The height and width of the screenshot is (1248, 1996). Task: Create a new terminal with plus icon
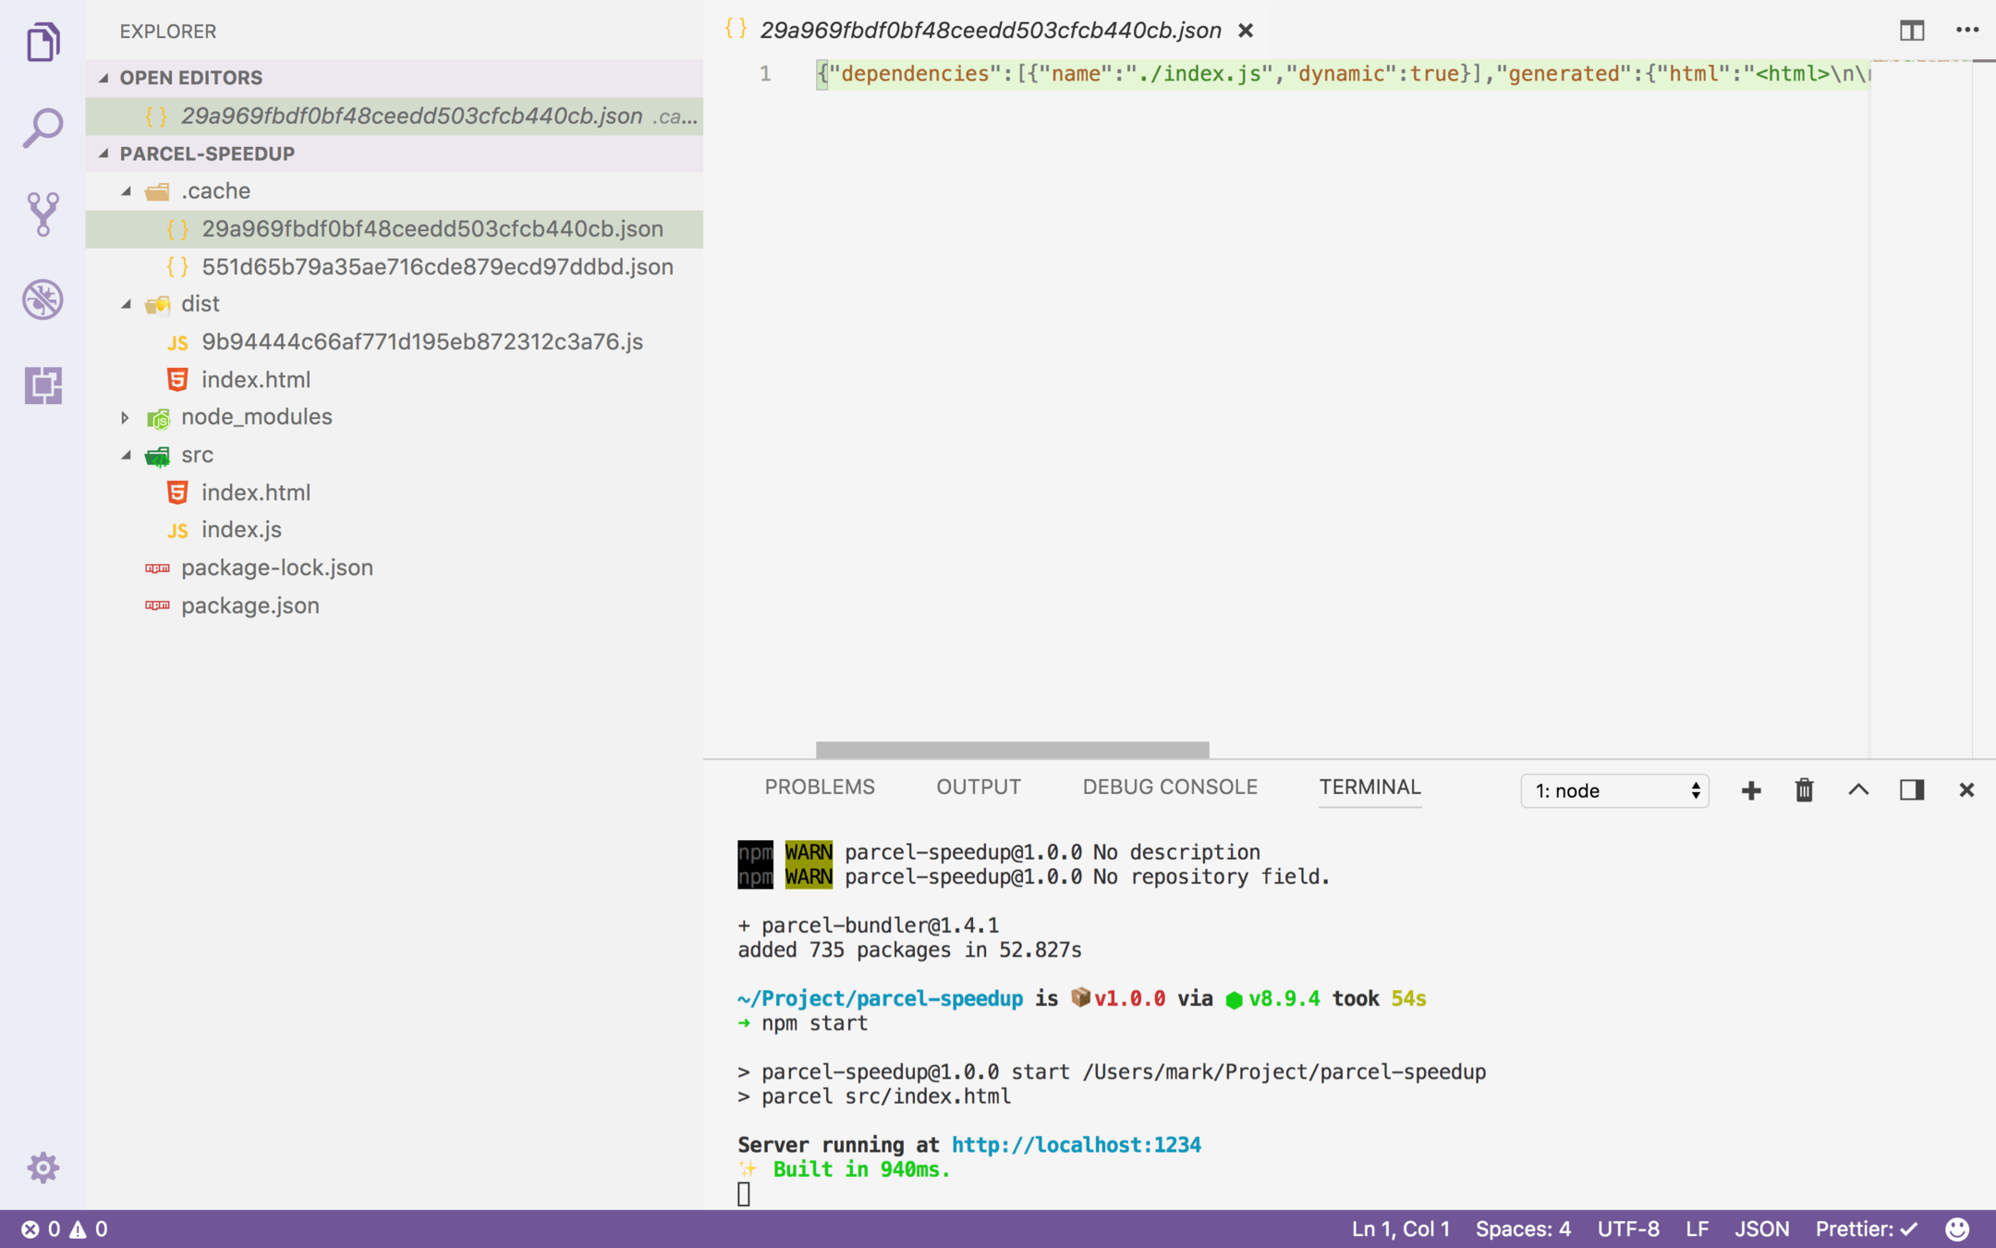tap(1750, 790)
